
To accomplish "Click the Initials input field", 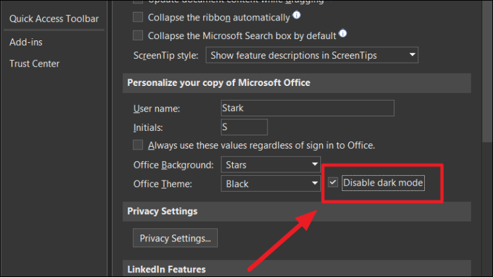I will click(244, 127).
